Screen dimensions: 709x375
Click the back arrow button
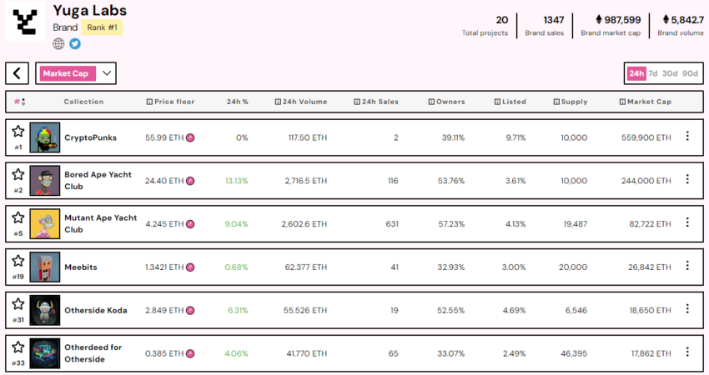point(17,73)
